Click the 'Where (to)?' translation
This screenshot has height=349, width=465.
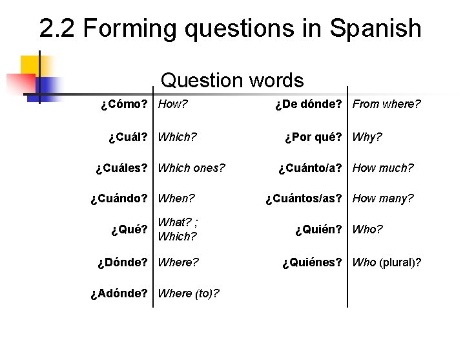(189, 293)
